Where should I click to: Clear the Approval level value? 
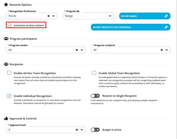pos(77,130)
